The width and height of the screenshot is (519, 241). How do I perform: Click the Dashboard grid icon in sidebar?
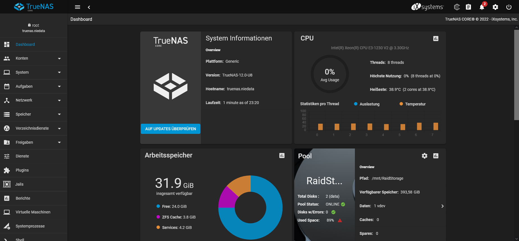(x=7, y=44)
